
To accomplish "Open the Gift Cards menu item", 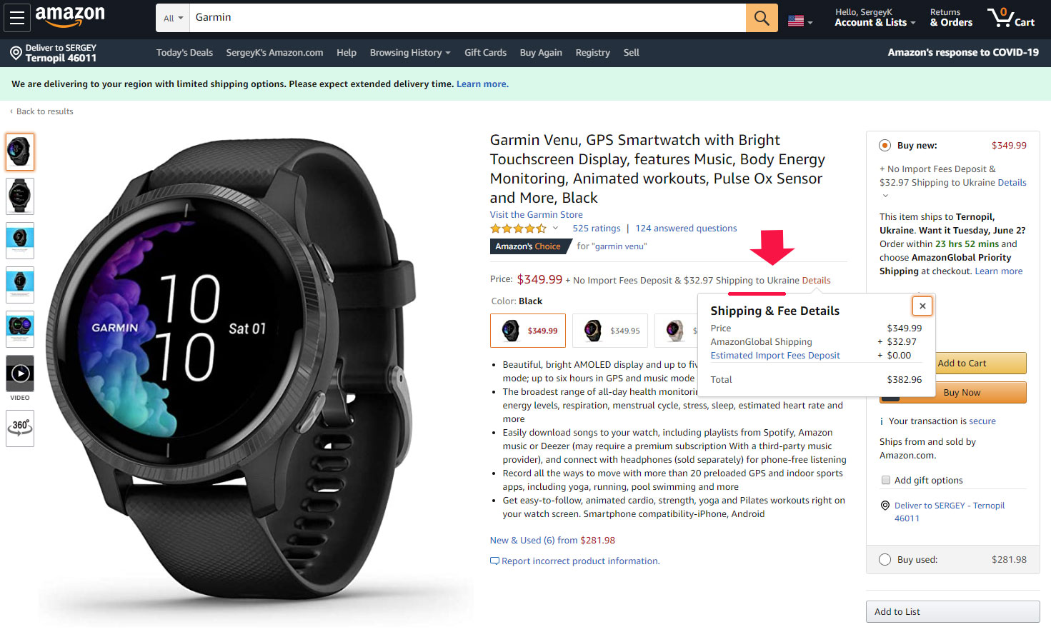I will tap(485, 53).
